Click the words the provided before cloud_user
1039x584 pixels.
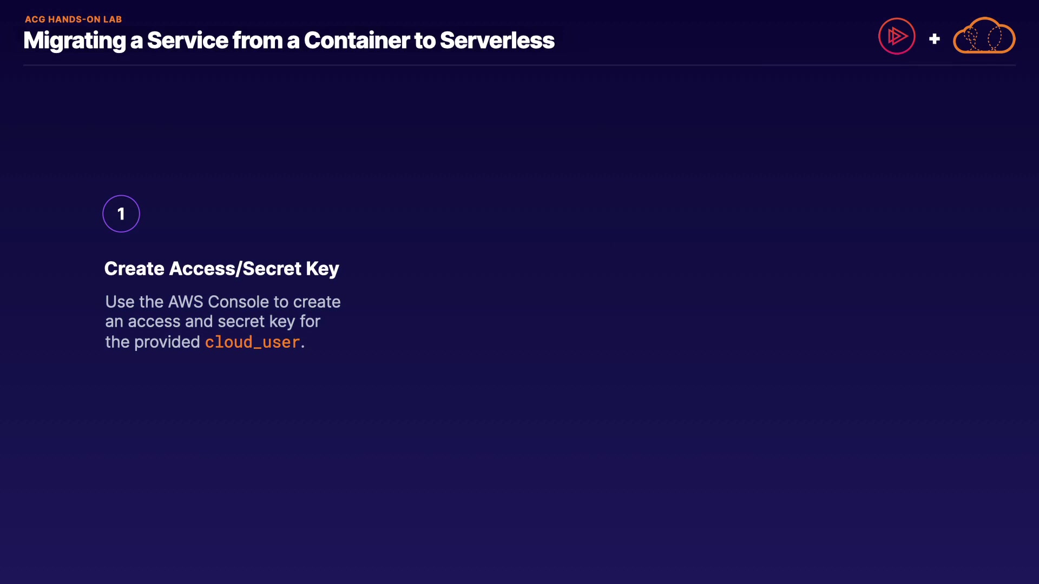point(153,342)
